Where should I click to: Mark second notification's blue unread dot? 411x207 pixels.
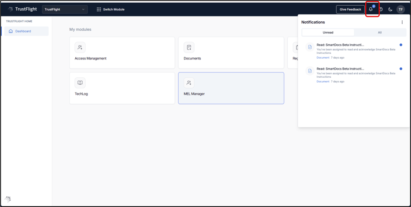401,69
